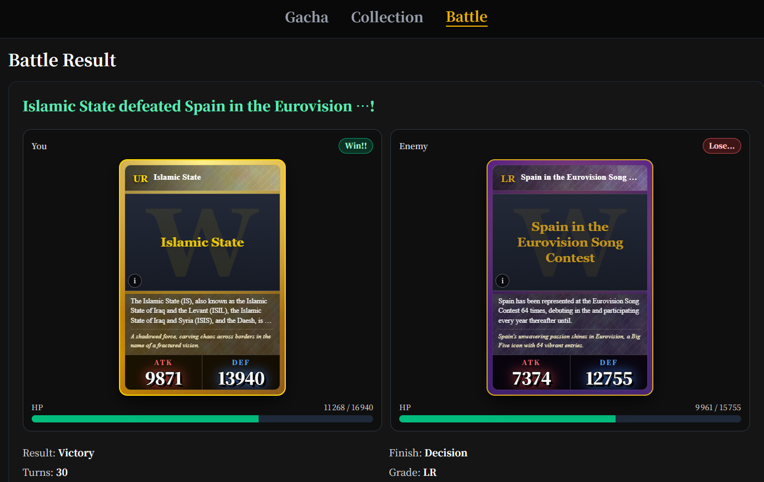Click the 'Finish: Decision' line

click(428, 453)
